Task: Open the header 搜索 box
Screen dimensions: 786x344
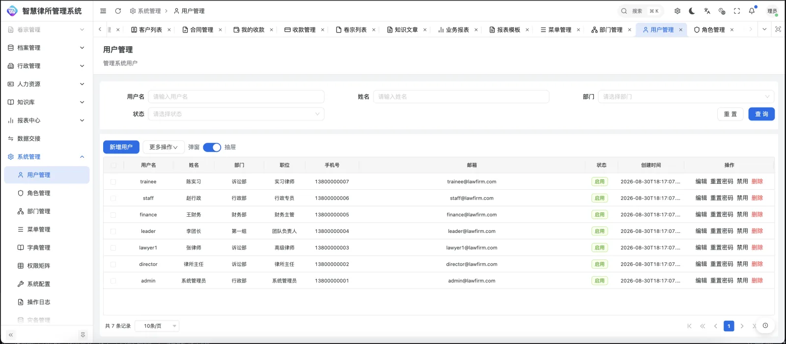Action: click(x=640, y=11)
